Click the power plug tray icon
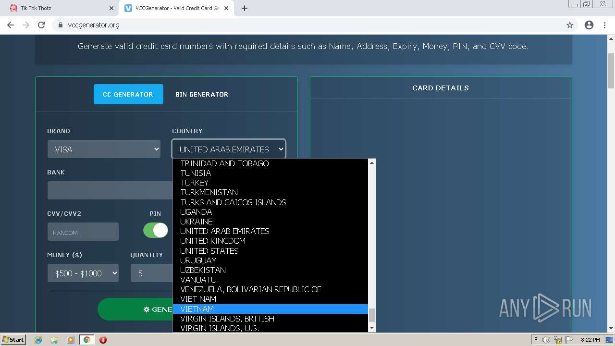The image size is (615, 346). (x=558, y=340)
